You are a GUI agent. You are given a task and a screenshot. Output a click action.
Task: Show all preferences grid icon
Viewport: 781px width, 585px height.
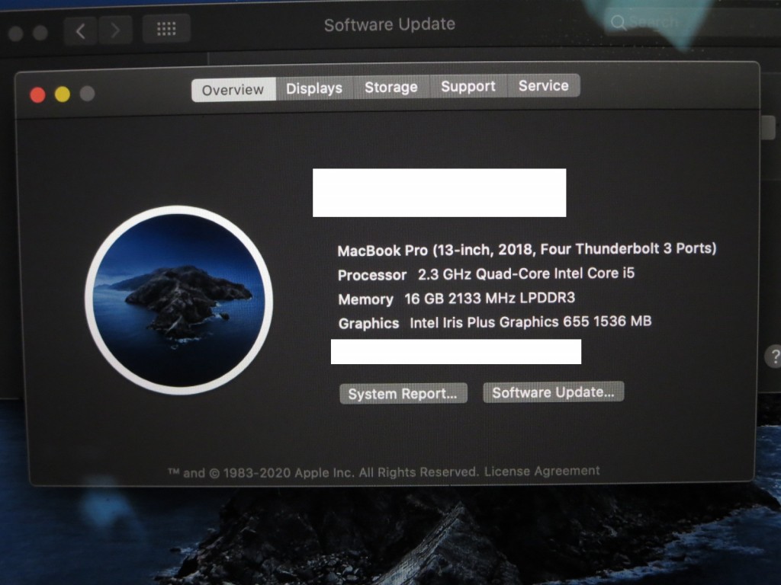click(x=166, y=29)
